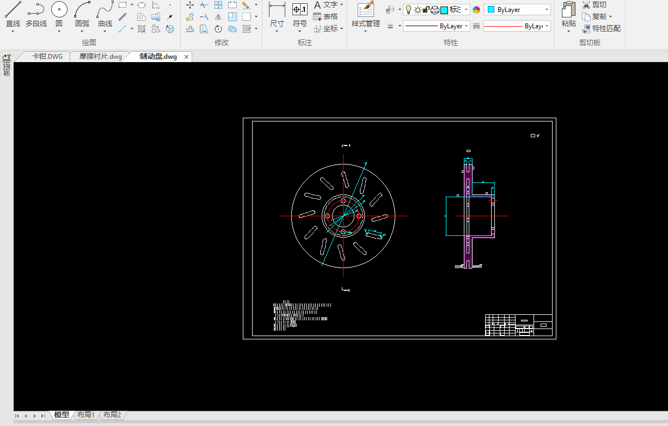This screenshot has width=668, height=426.
Task: Toggle the layer on/off lightbulb icon
Action: (x=409, y=10)
